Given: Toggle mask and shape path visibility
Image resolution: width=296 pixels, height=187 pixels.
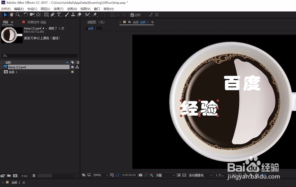Looking at the screenshot, I should click(x=117, y=175).
